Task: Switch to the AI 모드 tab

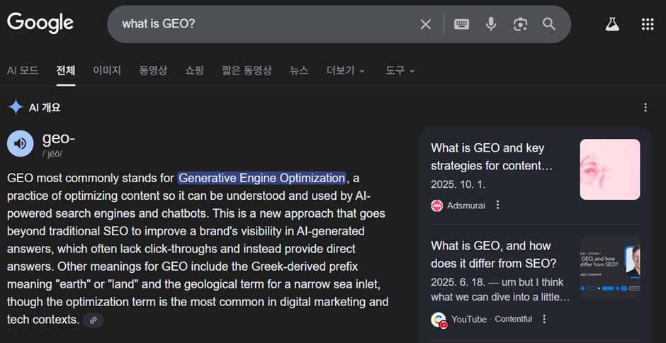Action: tap(23, 70)
